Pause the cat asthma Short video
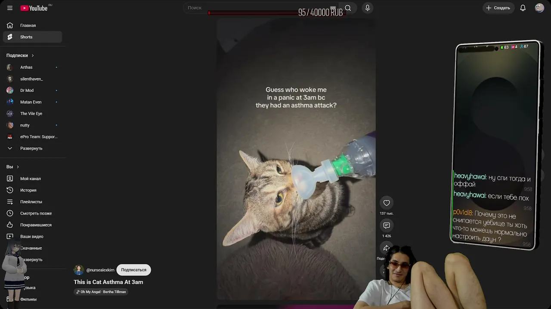This screenshot has height=309, width=551. (x=296, y=159)
